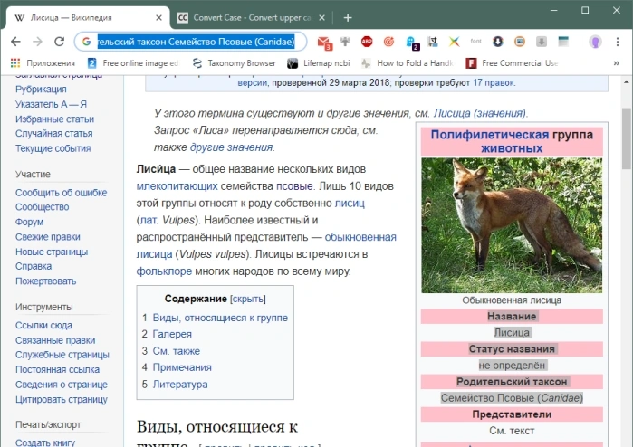Open the font identifier extension
The height and width of the screenshot is (447, 633).
(476, 41)
